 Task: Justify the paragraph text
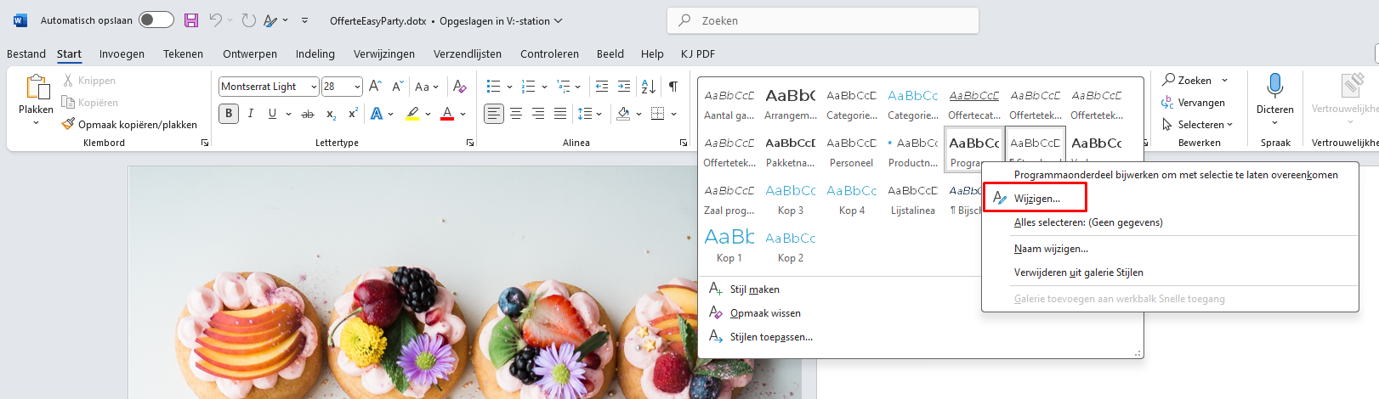tap(560, 113)
